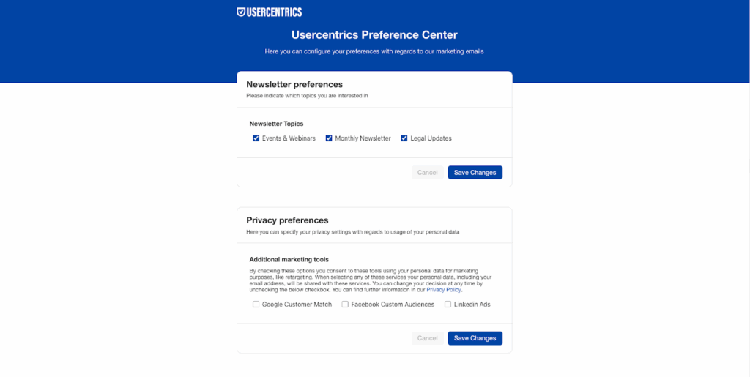Screen dimensions: 750x377
Task: Select the Newsletter preferences heading
Action: click(294, 84)
